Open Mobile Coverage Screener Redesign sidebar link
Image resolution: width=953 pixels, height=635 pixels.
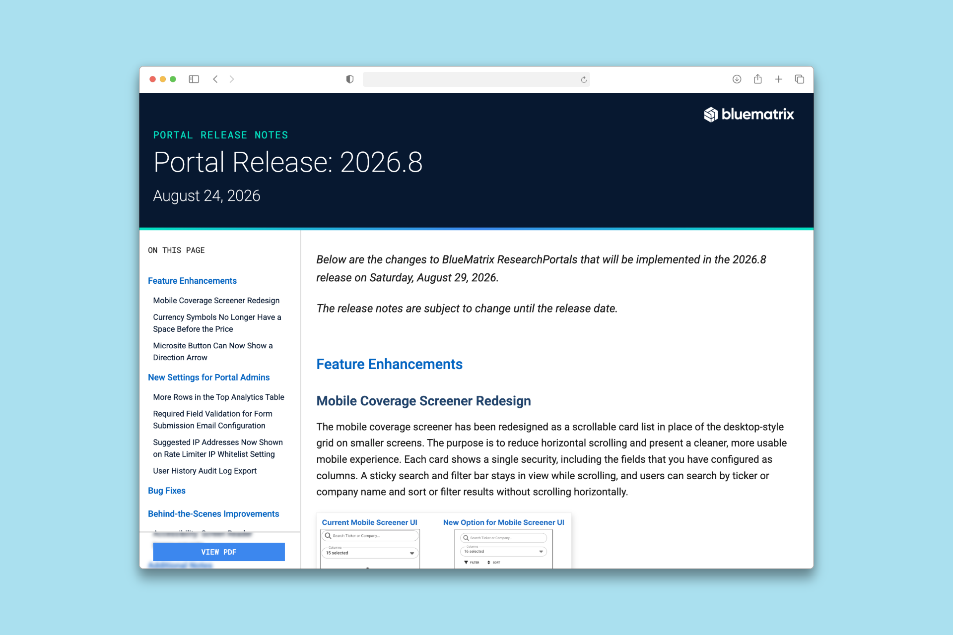216,301
